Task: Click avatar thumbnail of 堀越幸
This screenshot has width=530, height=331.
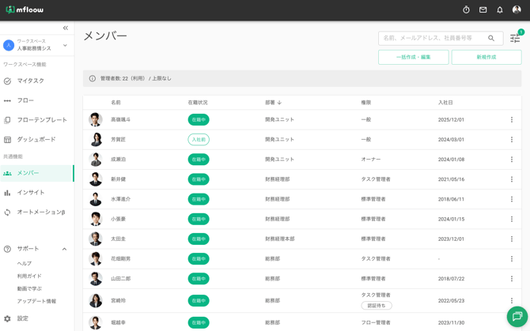Action: click(x=96, y=322)
